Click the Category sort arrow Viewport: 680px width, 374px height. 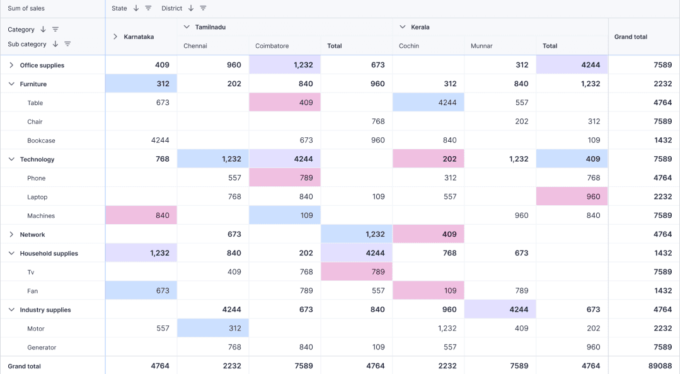tap(43, 30)
